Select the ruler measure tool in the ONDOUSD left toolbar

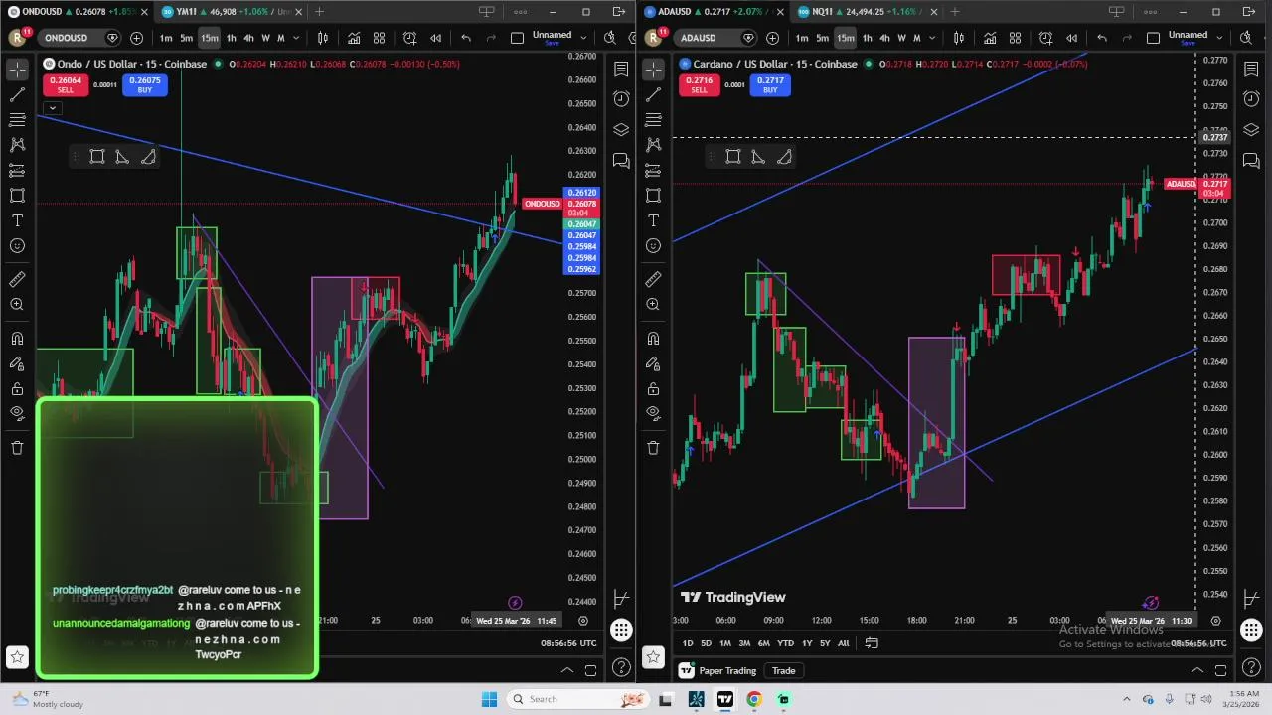coord(17,280)
